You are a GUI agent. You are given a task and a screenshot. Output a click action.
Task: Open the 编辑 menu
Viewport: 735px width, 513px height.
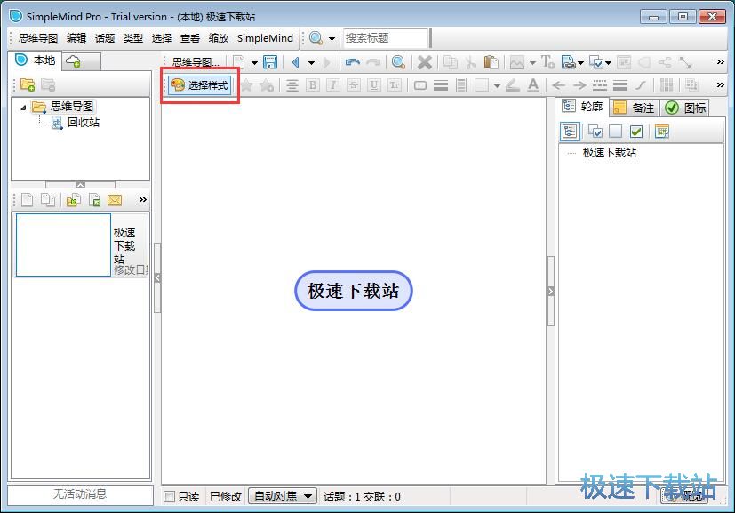[76, 38]
